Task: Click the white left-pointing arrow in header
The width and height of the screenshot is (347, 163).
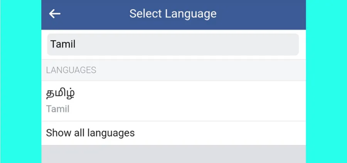Action: pyautogui.click(x=55, y=14)
